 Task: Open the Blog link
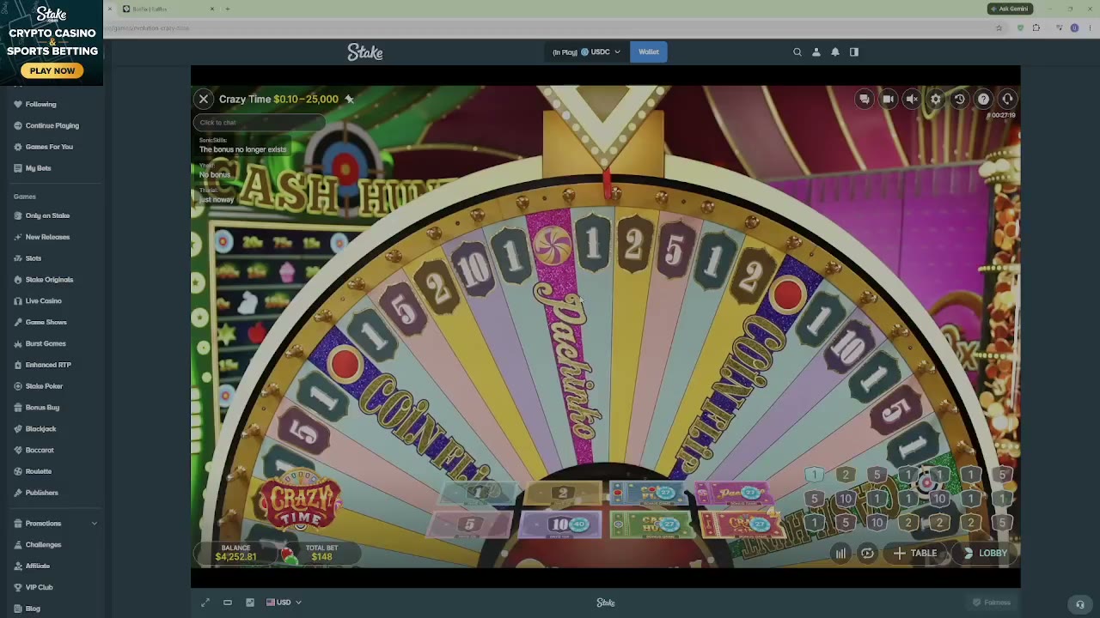pos(33,609)
